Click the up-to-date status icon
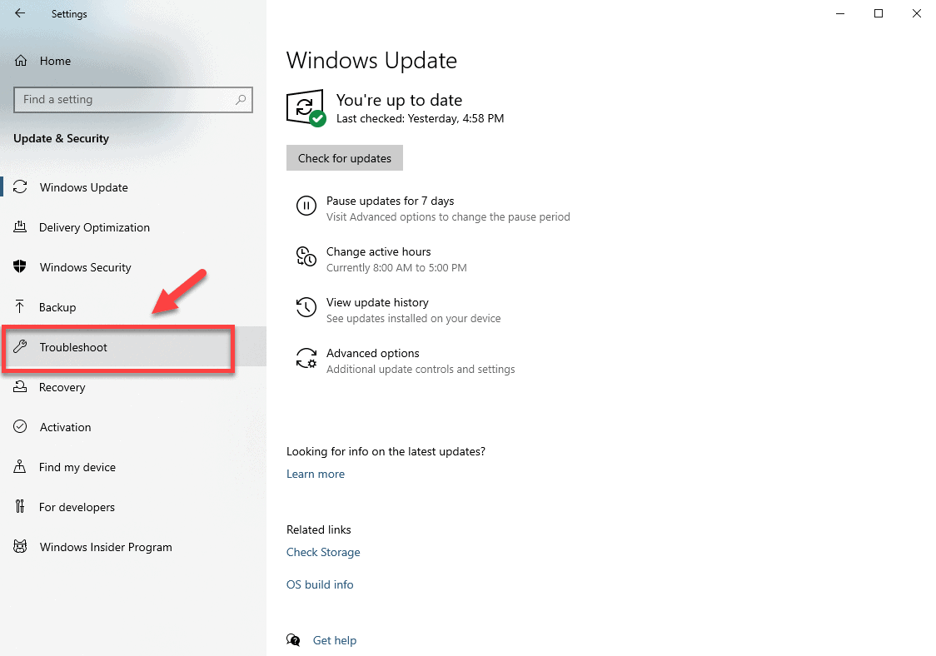 point(306,108)
